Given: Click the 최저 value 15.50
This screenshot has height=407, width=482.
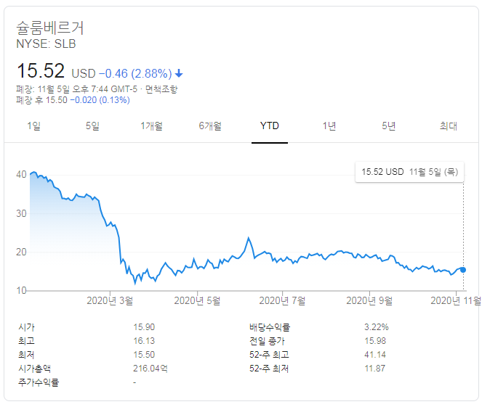Looking at the screenshot, I should point(144,355).
